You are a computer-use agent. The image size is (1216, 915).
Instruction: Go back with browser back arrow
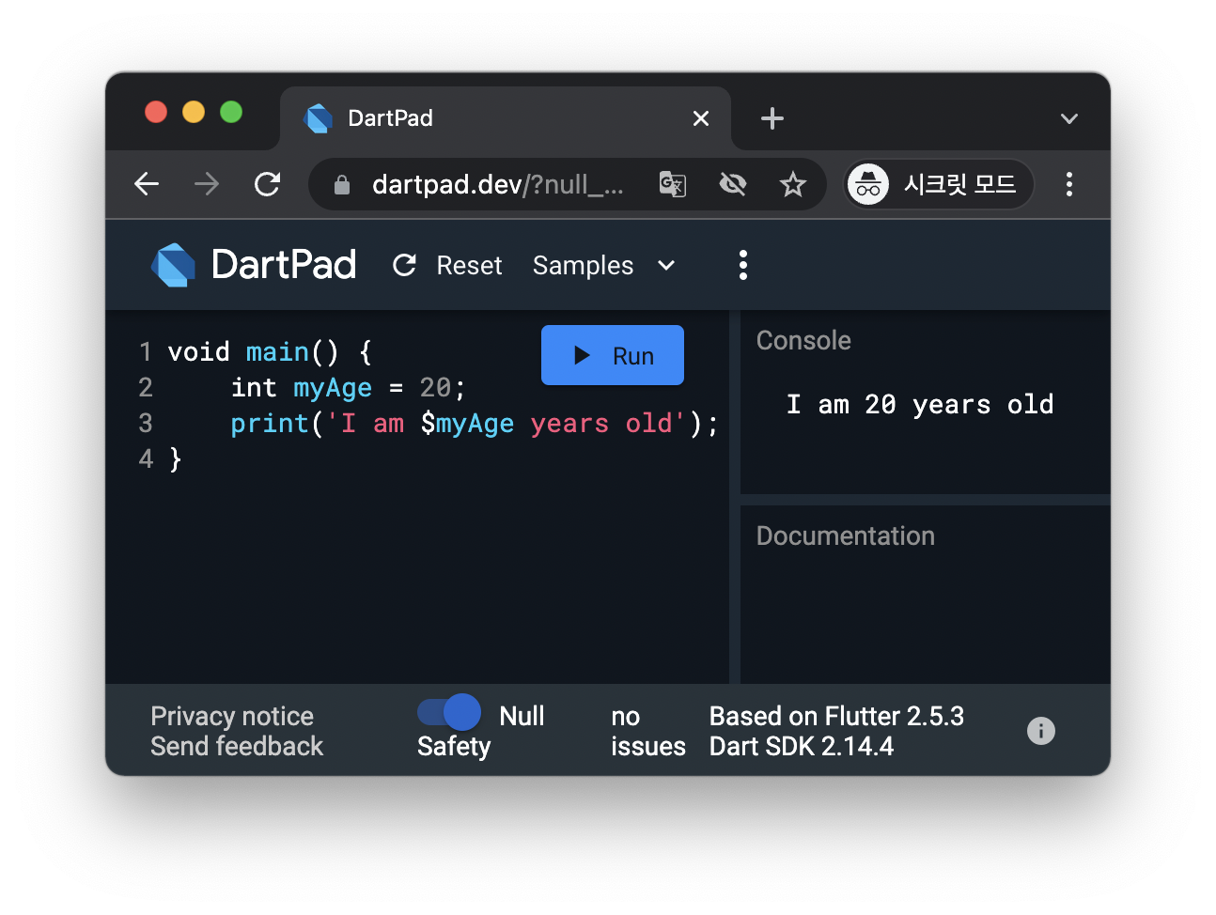pos(147,184)
